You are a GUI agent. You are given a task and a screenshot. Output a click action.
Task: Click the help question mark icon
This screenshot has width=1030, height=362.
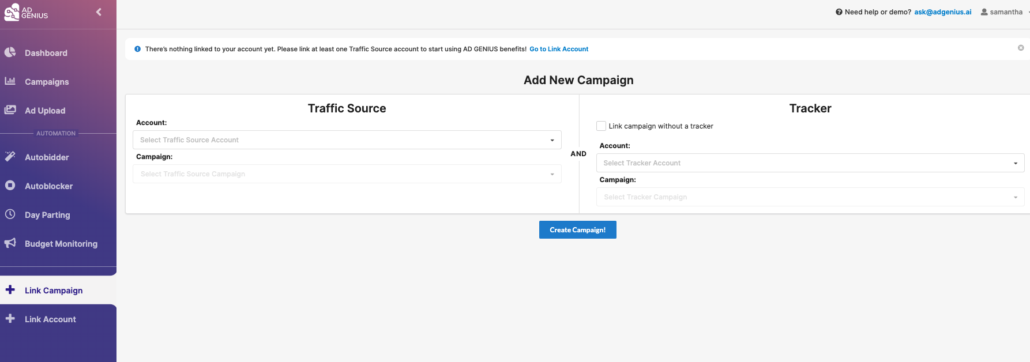point(839,12)
